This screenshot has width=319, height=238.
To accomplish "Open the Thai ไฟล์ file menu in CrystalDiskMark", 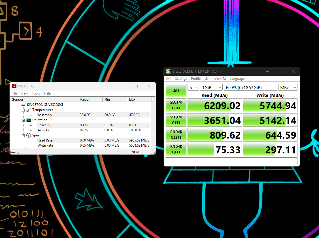I will [169, 79].
